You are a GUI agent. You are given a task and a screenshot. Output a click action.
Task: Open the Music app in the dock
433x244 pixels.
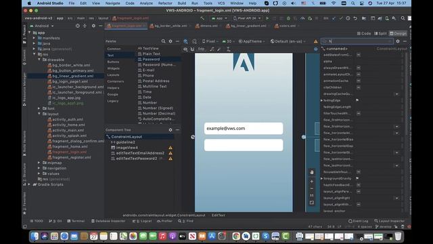162,236
